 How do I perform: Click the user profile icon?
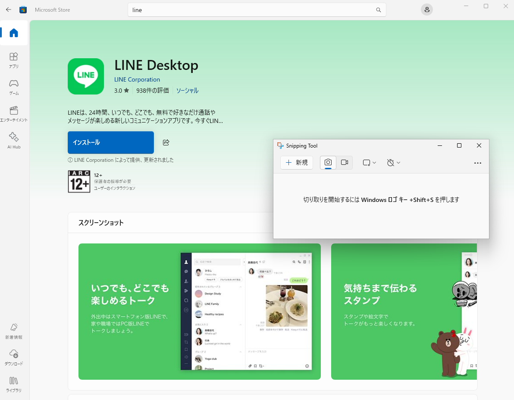[426, 10]
